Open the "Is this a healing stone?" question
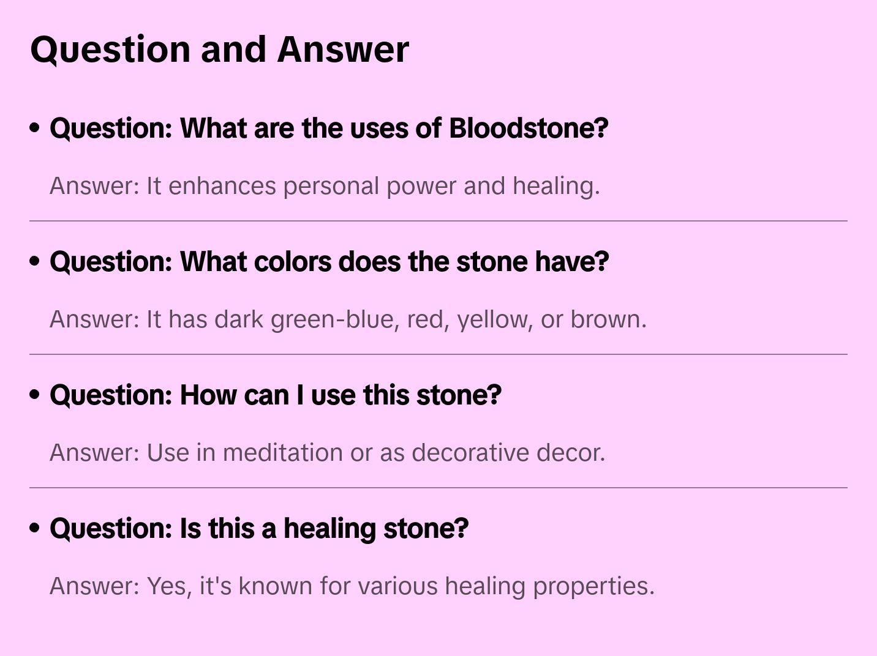Viewport: 877px width, 656px height. 259,529
